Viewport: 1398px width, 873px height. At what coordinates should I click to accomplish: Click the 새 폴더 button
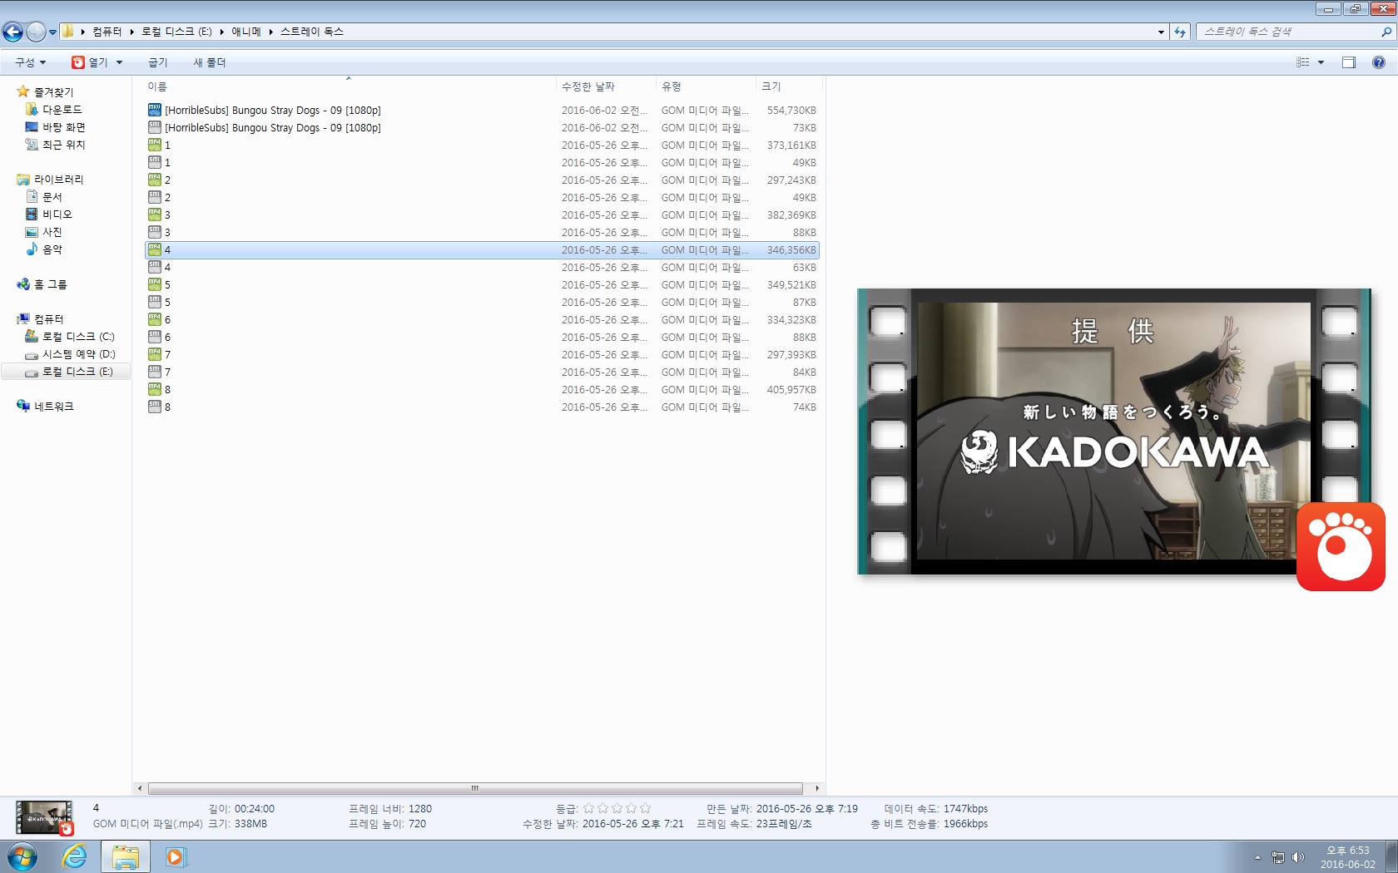210,62
